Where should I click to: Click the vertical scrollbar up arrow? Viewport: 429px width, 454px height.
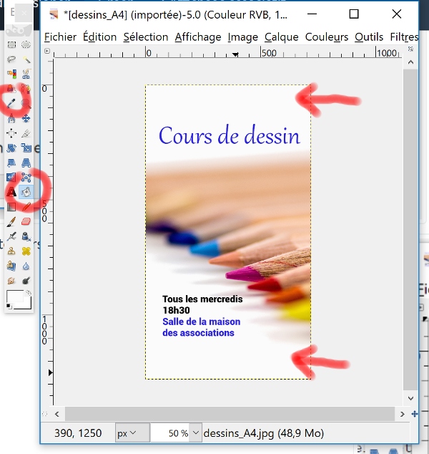click(410, 62)
